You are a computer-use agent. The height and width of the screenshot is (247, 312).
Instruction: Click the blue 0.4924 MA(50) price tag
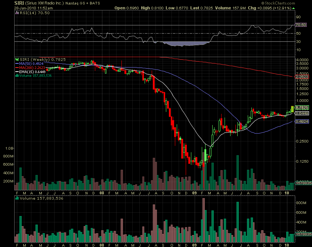302,121
